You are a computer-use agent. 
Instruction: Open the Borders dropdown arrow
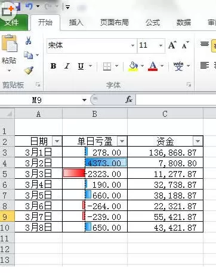[x=117, y=66]
